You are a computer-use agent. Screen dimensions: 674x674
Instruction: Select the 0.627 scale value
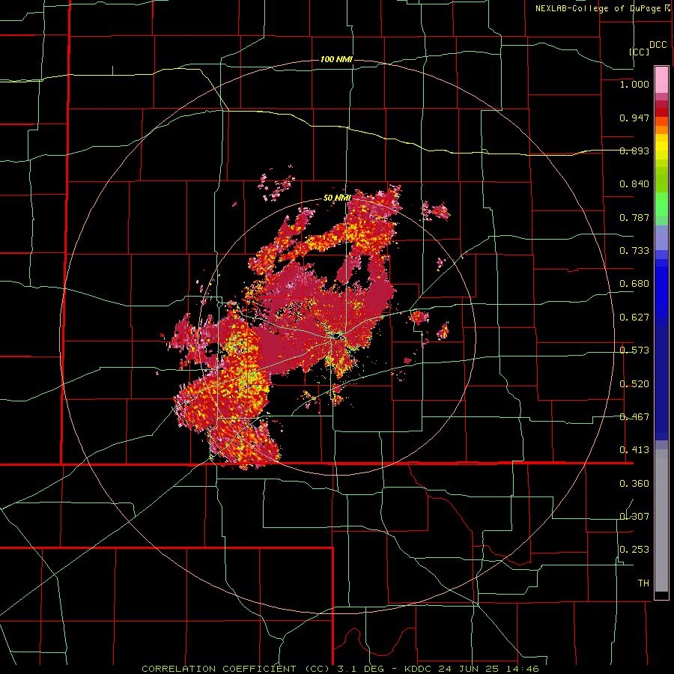pos(634,318)
